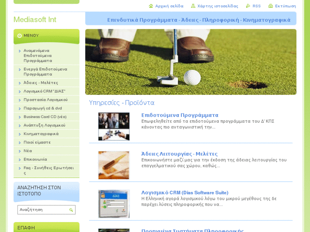Click the magnifier search icon in search box
The width and height of the screenshot is (310, 232).
[71, 210]
